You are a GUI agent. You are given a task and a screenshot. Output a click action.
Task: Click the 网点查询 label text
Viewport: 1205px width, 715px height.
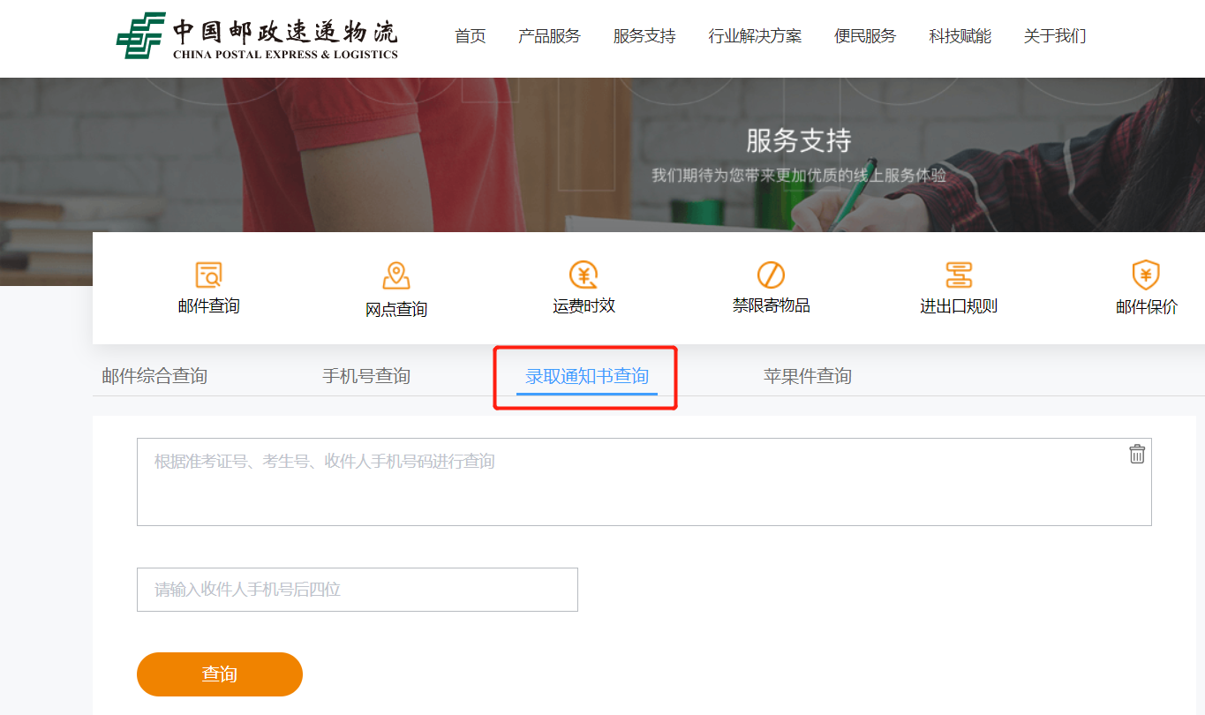point(396,310)
